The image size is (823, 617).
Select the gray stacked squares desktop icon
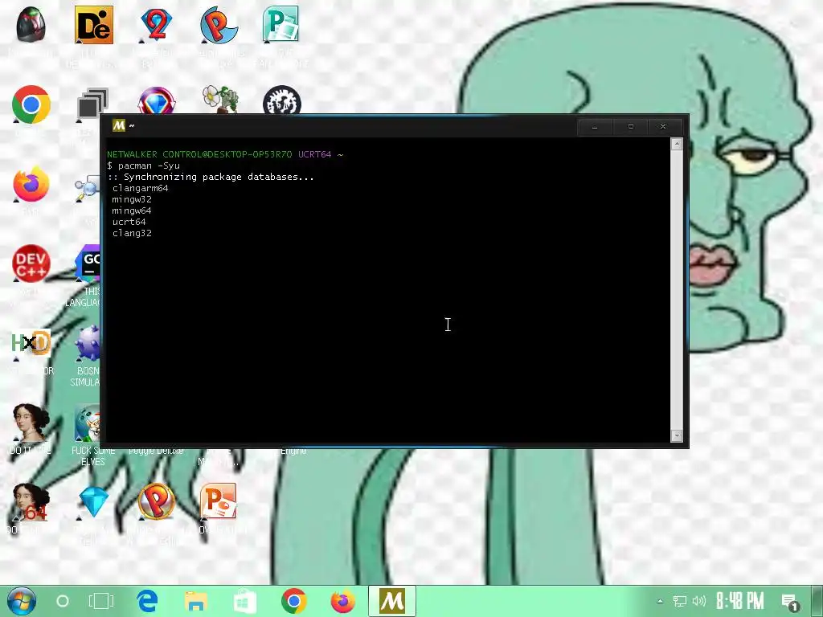[x=93, y=104]
